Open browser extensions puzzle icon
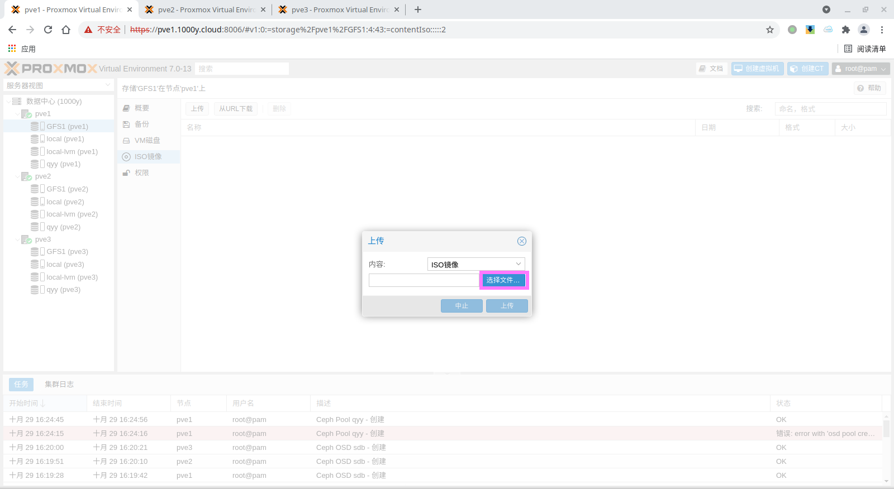Screen dimensions: 894x489 tap(845, 30)
